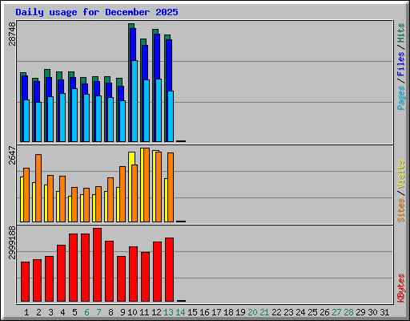Click day 5 on the x-axis
410x321 pixels.
(x=74, y=312)
